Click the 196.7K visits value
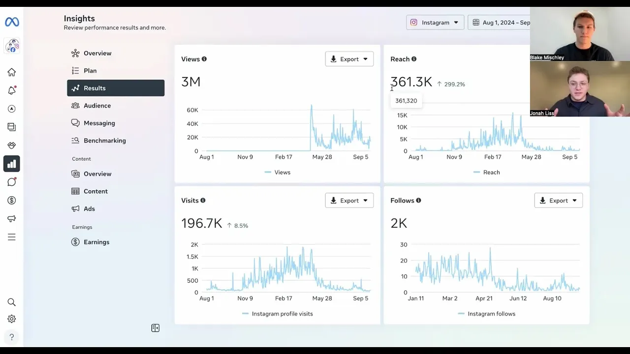This screenshot has height=354, width=630. pyautogui.click(x=202, y=223)
